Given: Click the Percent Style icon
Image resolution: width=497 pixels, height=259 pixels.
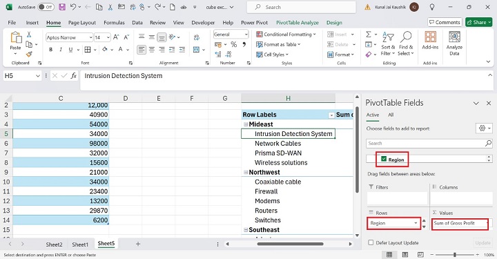Looking at the screenshot, I should click(x=233, y=44).
